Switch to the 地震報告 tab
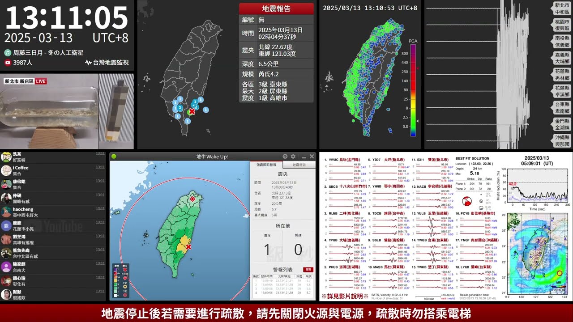 point(299,165)
